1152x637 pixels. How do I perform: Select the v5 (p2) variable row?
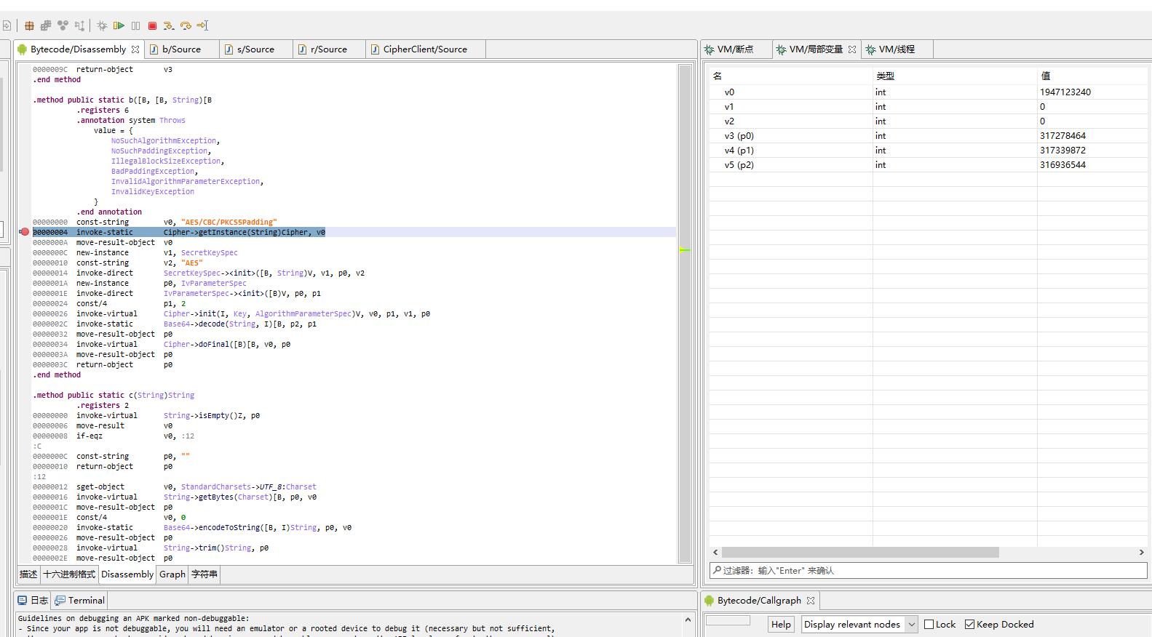pos(929,165)
